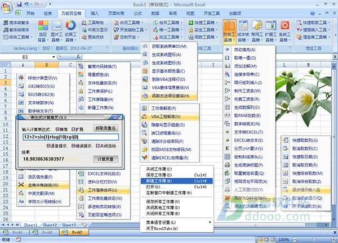Toggle the 关闭自动 checkbox
The image size is (338, 243).
(x=97, y=146)
